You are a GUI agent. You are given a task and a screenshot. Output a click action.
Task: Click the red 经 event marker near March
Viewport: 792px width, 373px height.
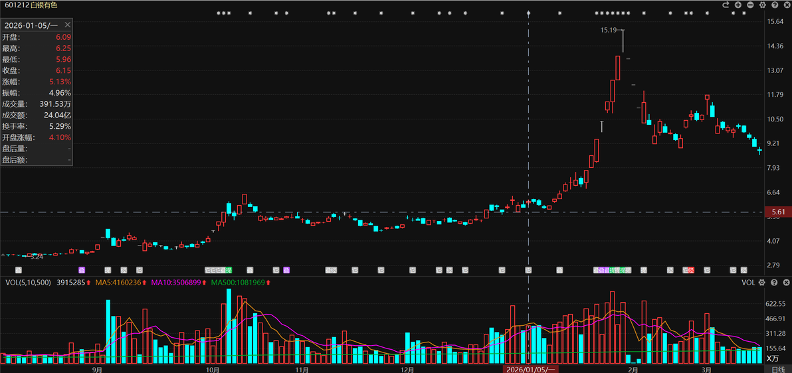pos(691,270)
